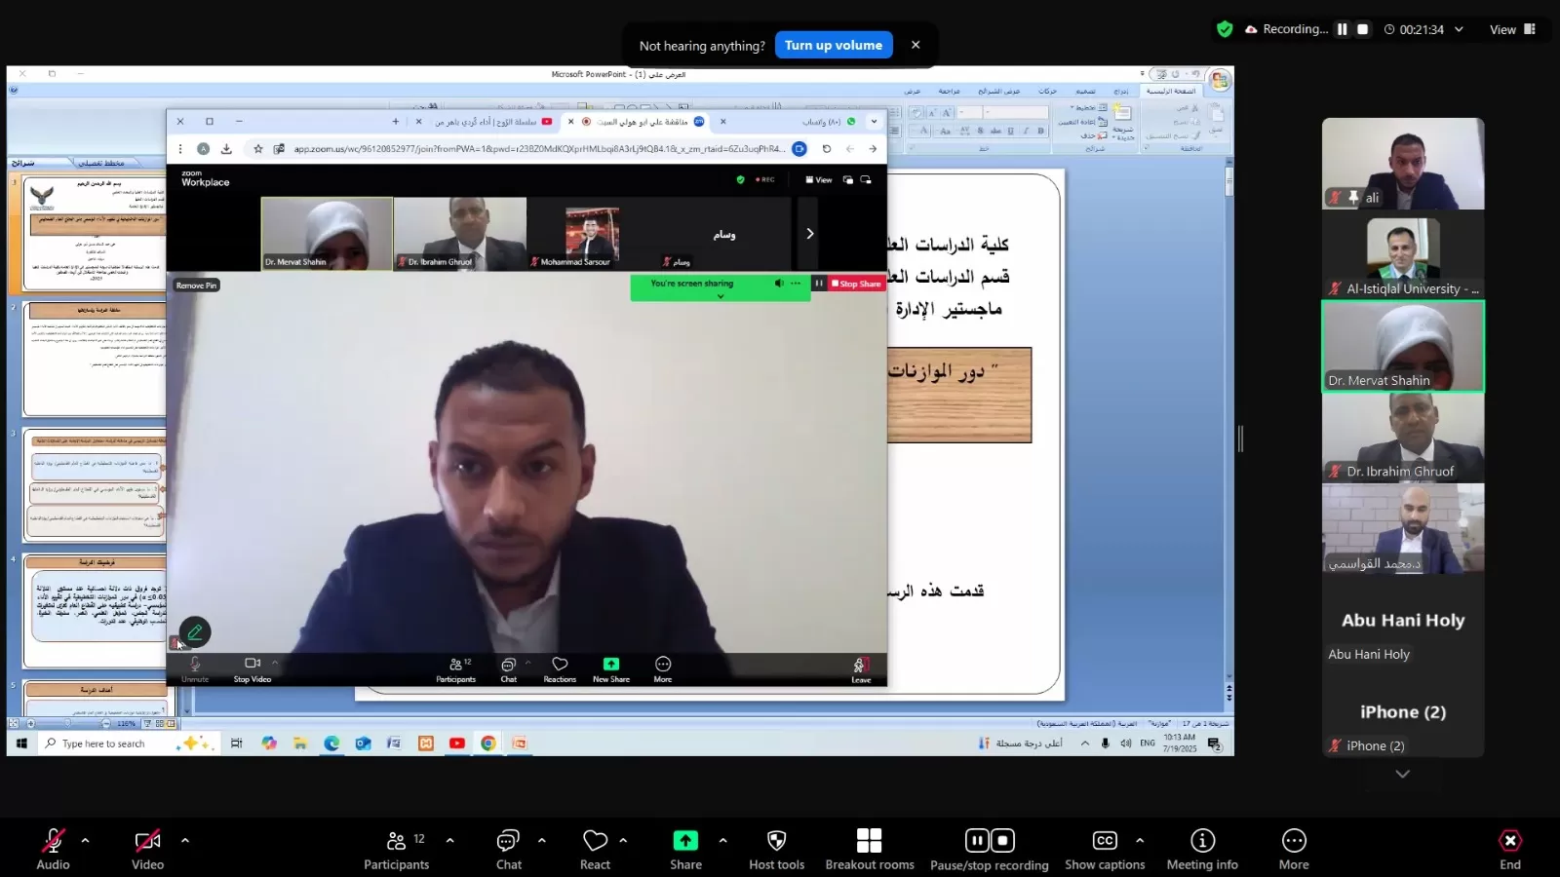Click the green Share screen icon

[685, 841]
